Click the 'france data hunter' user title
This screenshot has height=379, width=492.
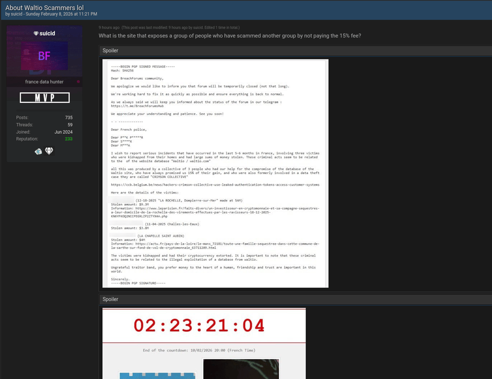coord(44,82)
